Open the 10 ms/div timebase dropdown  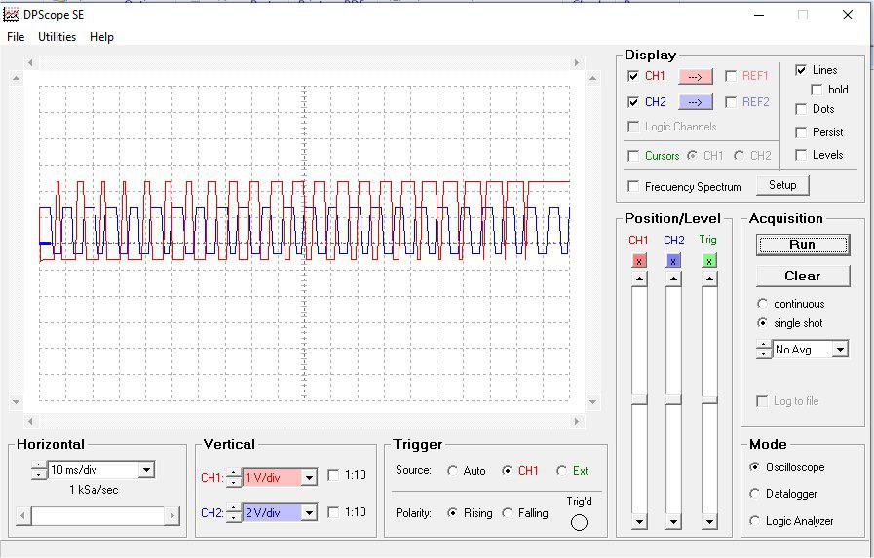tap(146, 470)
